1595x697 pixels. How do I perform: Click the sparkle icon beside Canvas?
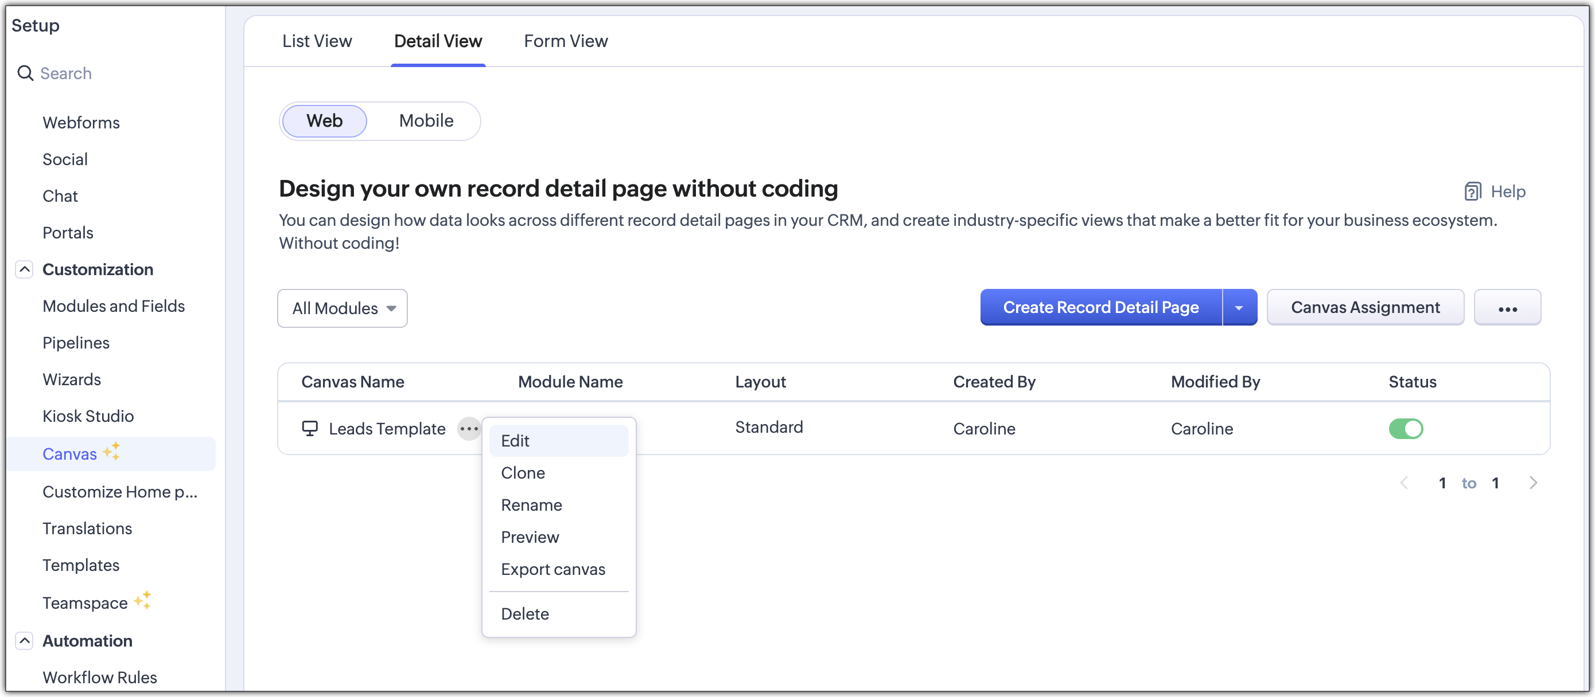coord(112,452)
